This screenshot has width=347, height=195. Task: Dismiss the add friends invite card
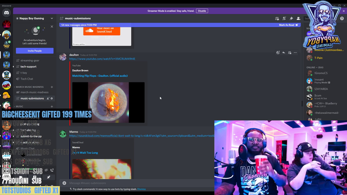point(52,27)
